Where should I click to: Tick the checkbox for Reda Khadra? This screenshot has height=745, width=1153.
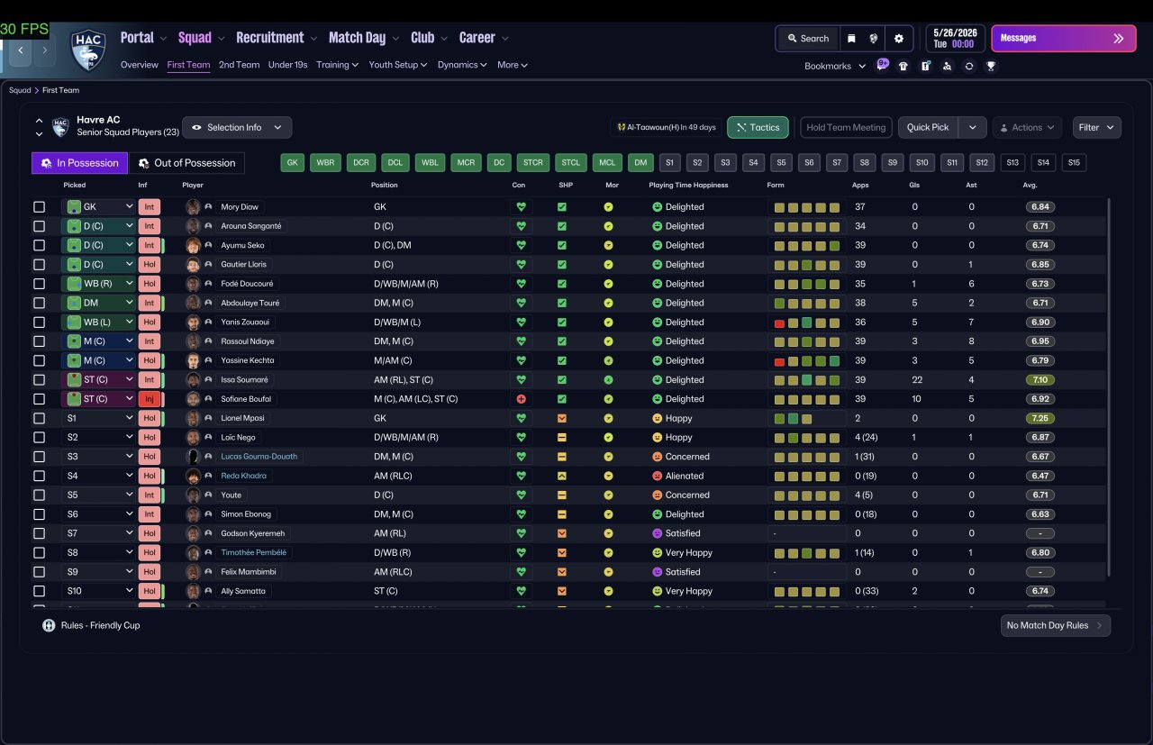point(39,476)
